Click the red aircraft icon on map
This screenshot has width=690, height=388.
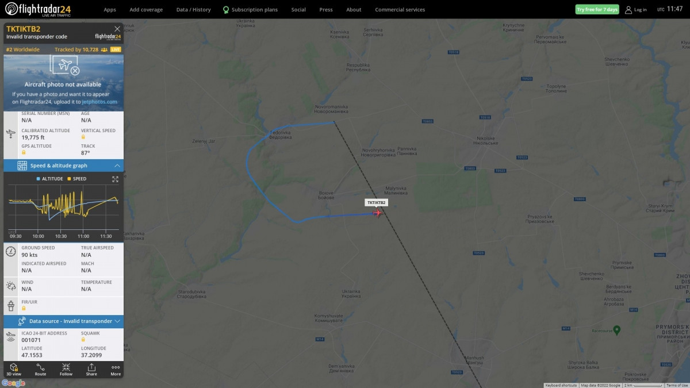[x=377, y=213]
